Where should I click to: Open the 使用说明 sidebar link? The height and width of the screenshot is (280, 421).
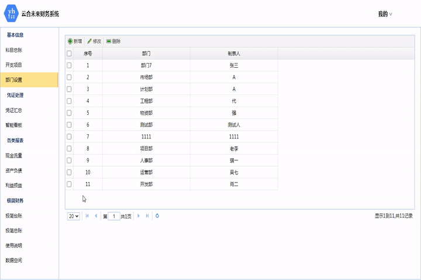point(14,246)
